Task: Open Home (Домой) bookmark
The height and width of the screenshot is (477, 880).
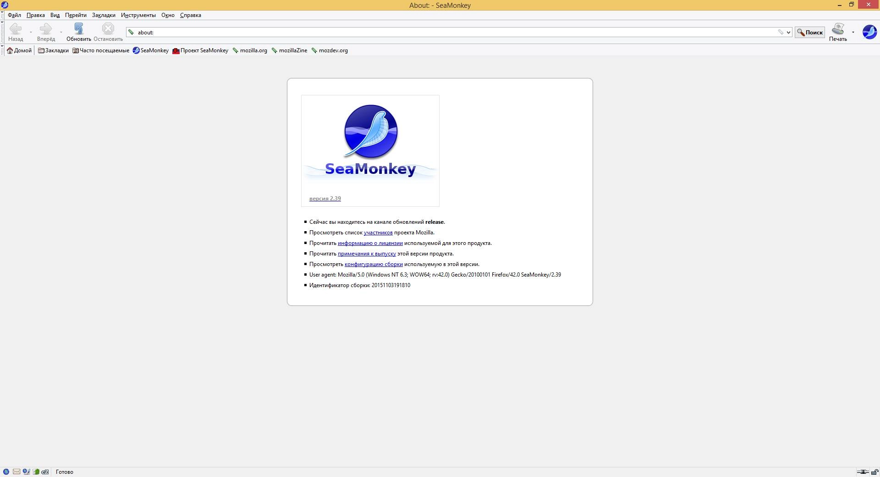Action: (x=19, y=50)
